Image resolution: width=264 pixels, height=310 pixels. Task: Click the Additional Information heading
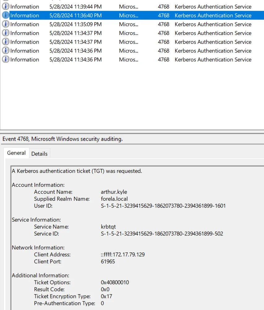(x=40, y=275)
